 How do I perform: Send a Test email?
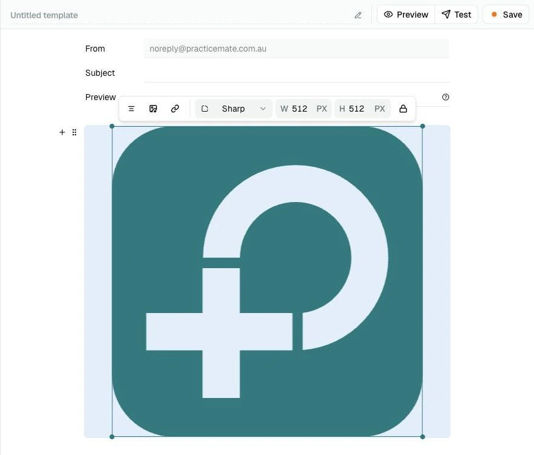coord(456,15)
